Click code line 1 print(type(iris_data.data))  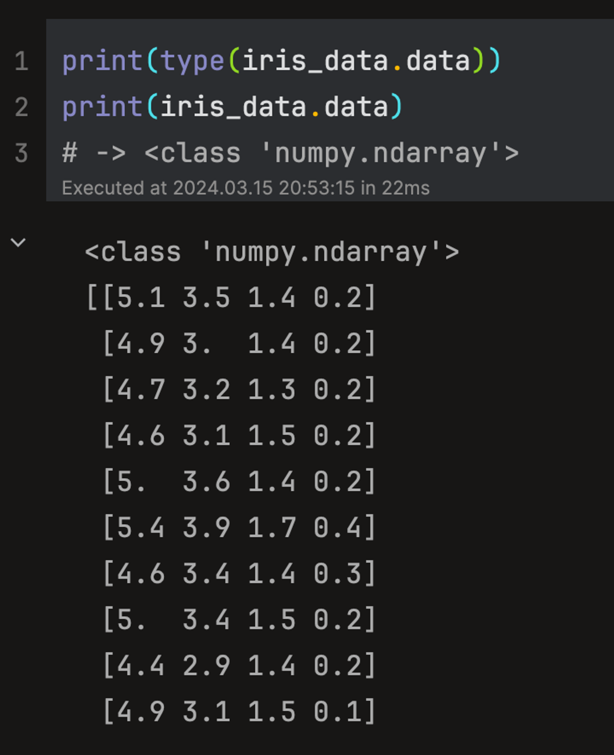coord(281,61)
